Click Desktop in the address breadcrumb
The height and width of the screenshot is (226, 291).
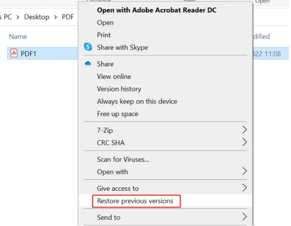click(x=37, y=17)
